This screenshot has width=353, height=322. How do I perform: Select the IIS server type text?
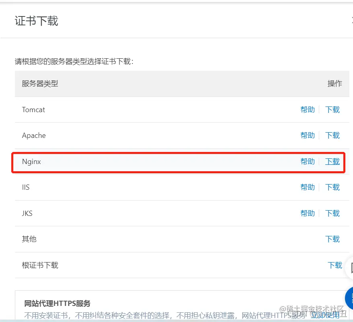[26, 187]
